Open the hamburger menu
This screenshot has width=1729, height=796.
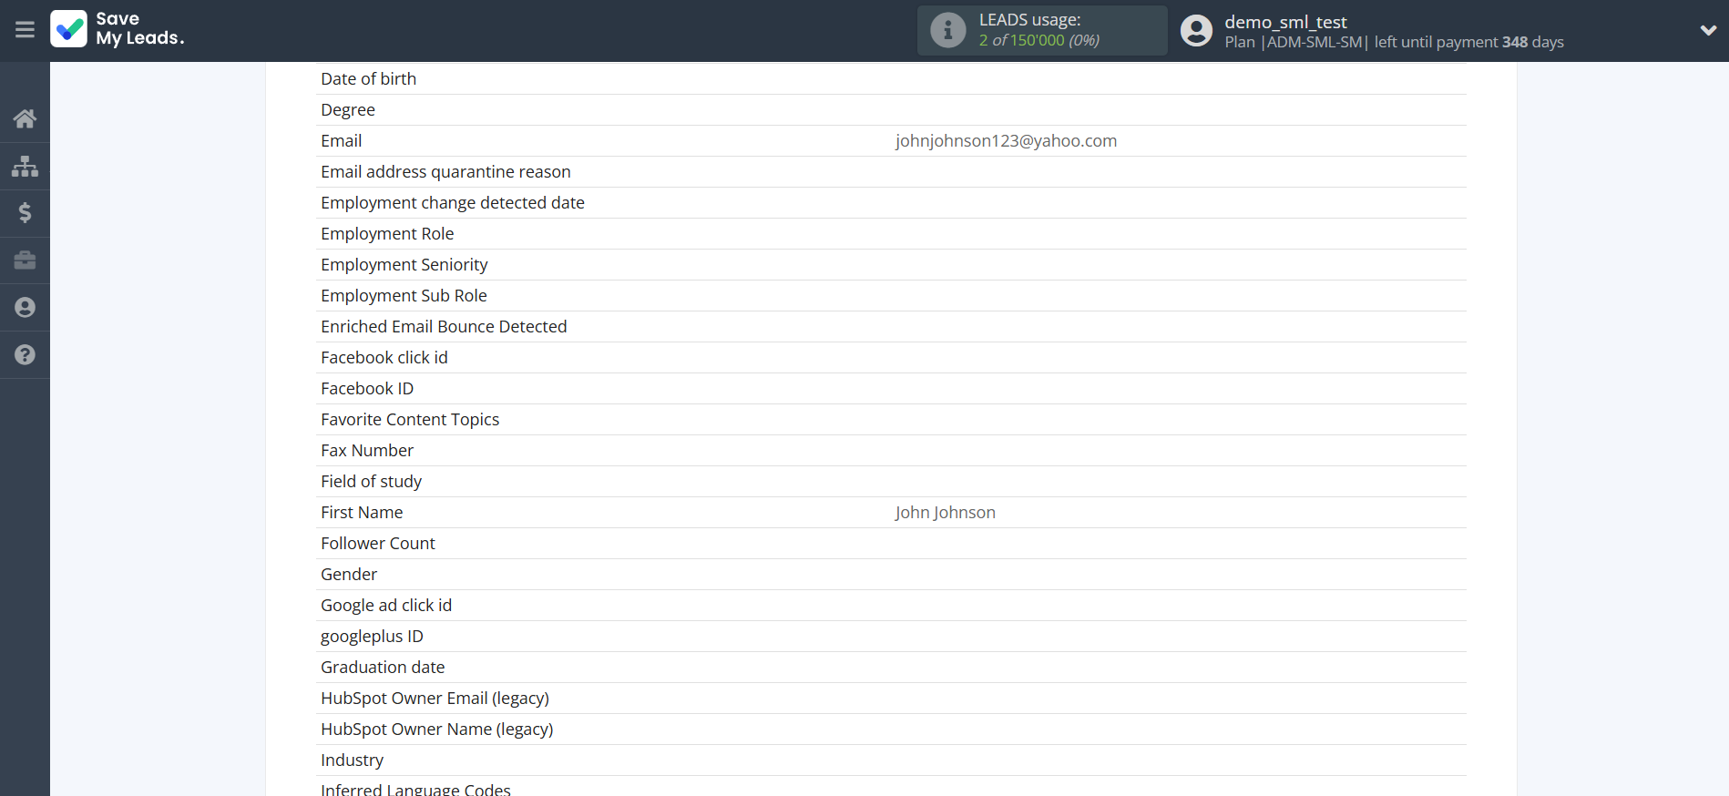click(25, 30)
